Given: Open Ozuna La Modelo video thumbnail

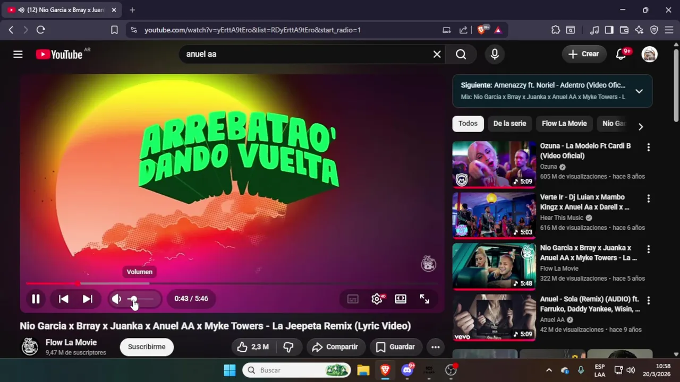Looking at the screenshot, I should pos(494,164).
